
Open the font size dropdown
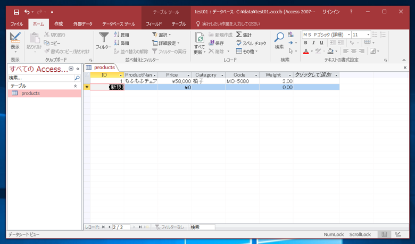(368, 35)
